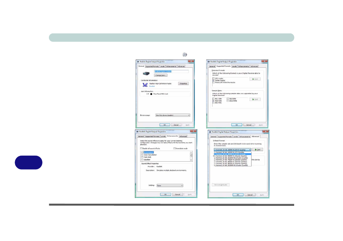This screenshot has width=343, height=241.
Task: Tick the Equalizer effect checkbox
Action: pyautogui.click(x=142, y=160)
